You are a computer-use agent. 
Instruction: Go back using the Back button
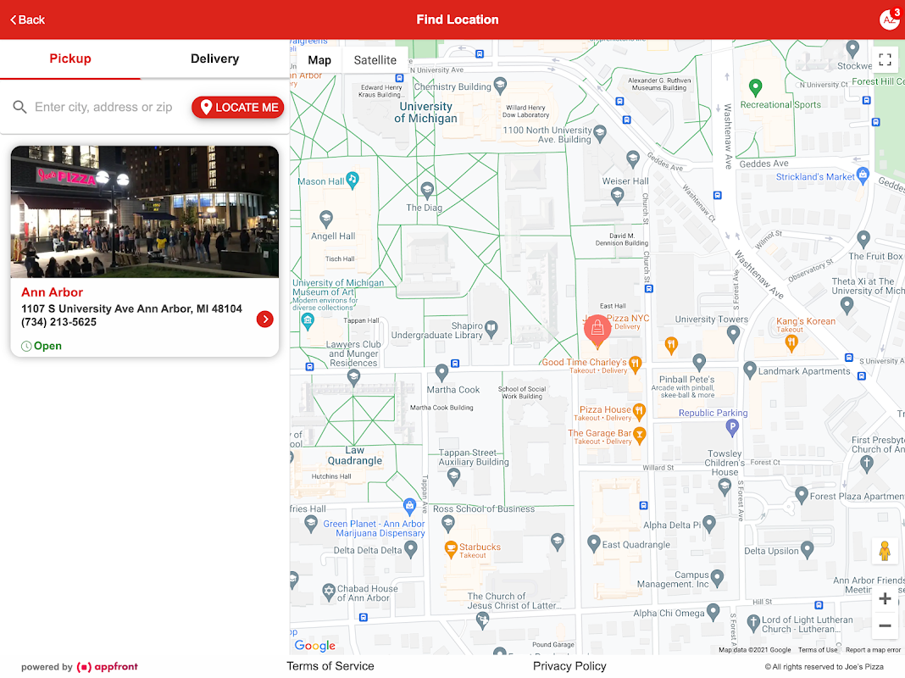pyautogui.click(x=27, y=19)
